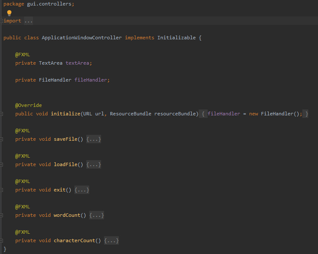318x254 pixels.
Task: Unfold the {...} placeholder after characterCount()
Action: point(111,240)
